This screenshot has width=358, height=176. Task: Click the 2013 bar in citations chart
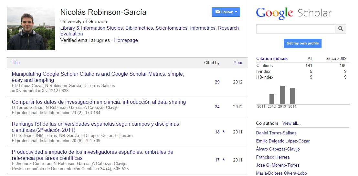click(x=282, y=95)
